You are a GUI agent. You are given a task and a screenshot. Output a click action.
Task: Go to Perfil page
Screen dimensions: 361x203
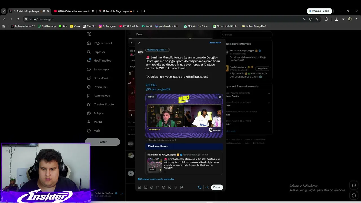[94, 122]
